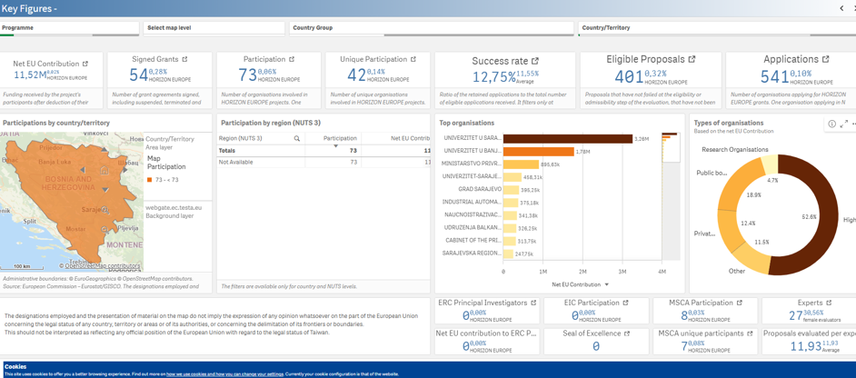Open the Net EU Contribution measure dropdown
The height and width of the screenshot is (378, 856).
(x=607, y=284)
